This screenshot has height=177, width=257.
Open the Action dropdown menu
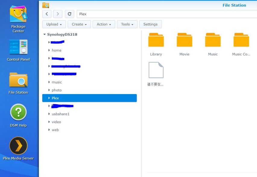click(104, 24)
